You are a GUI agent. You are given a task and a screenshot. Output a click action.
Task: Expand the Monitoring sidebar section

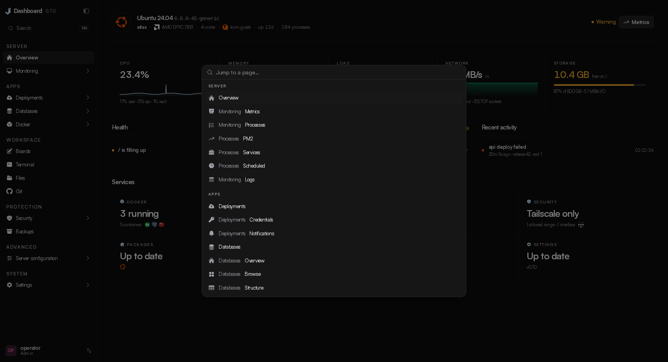point(87,71)
